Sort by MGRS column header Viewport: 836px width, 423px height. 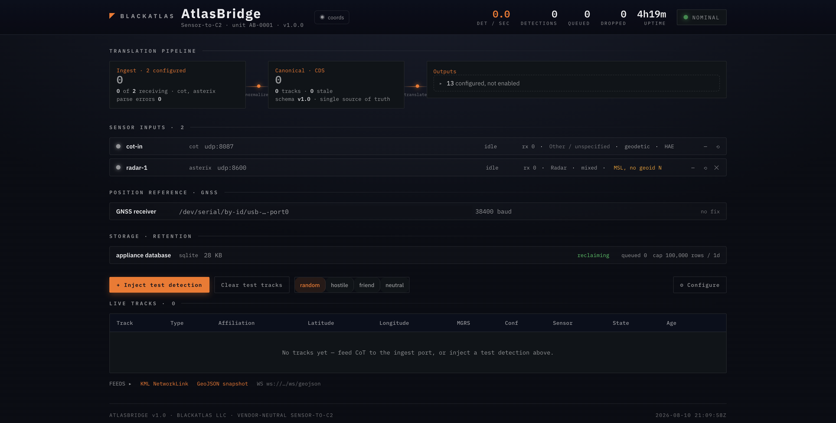click(463, 323)
